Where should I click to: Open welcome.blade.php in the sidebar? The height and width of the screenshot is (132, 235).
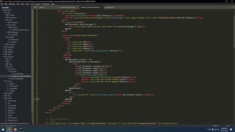click(17, 79)
